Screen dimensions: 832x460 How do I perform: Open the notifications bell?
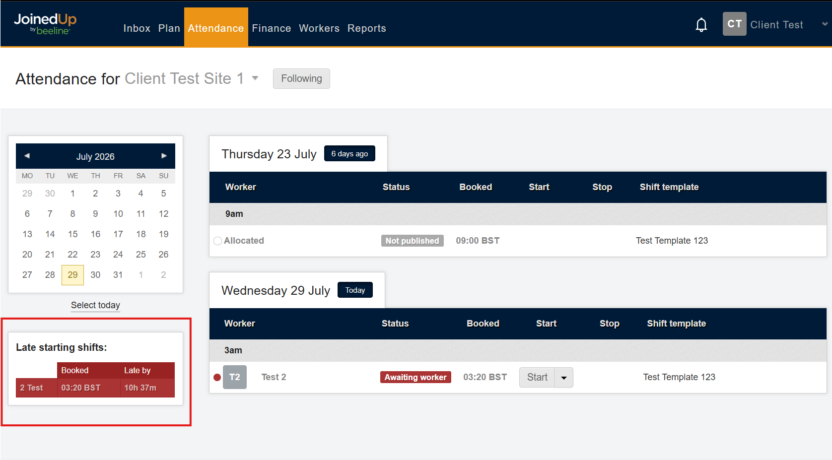(x=701, y=24)
